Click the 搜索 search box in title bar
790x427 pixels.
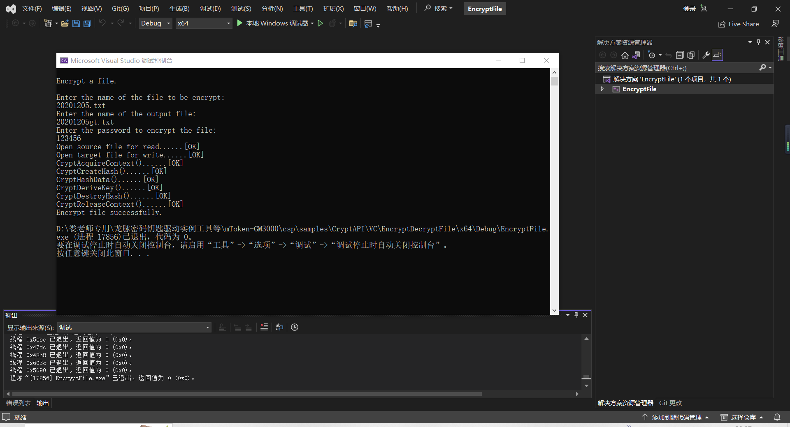coord(439,8)
